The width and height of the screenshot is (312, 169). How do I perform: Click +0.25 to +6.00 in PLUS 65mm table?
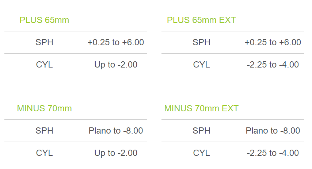tap(116, 42)
